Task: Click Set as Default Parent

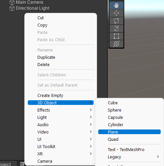Action: (x=61, y=85)
